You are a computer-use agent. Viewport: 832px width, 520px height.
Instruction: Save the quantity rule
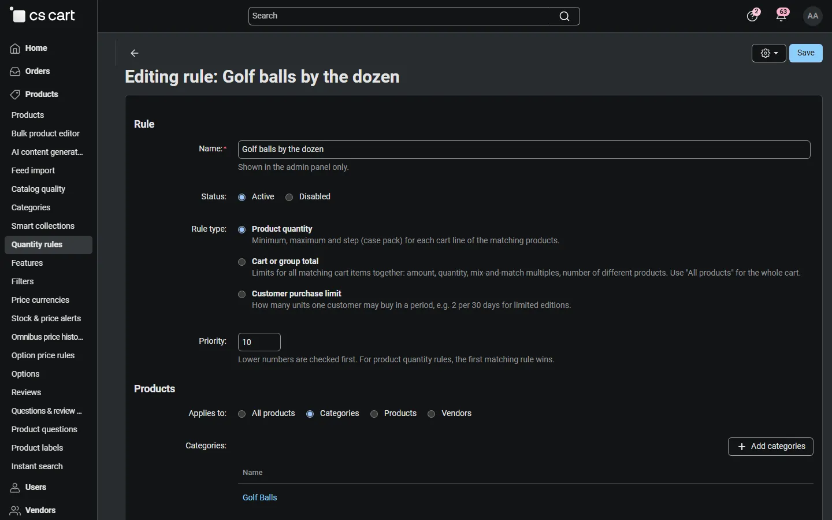(806, 53)
